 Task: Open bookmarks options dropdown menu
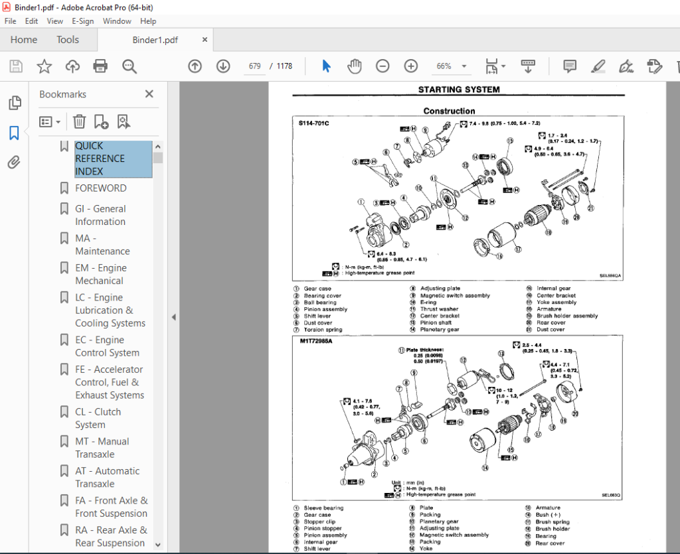pyautogui.click(x=49, y=121)
